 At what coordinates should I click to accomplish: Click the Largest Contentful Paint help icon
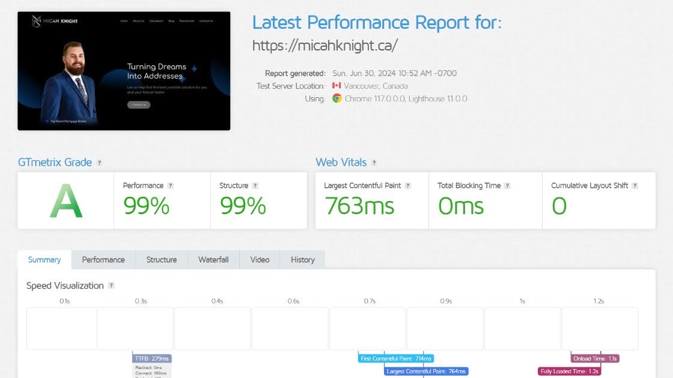pyautogui.click(x=407, y=186)
